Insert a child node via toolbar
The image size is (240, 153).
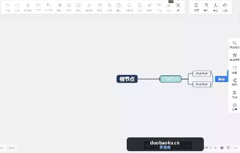49,7
